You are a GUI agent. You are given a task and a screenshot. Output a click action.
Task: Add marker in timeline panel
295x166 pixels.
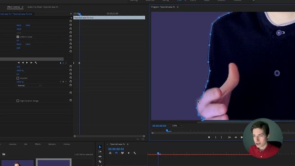[x=129, y=153]
